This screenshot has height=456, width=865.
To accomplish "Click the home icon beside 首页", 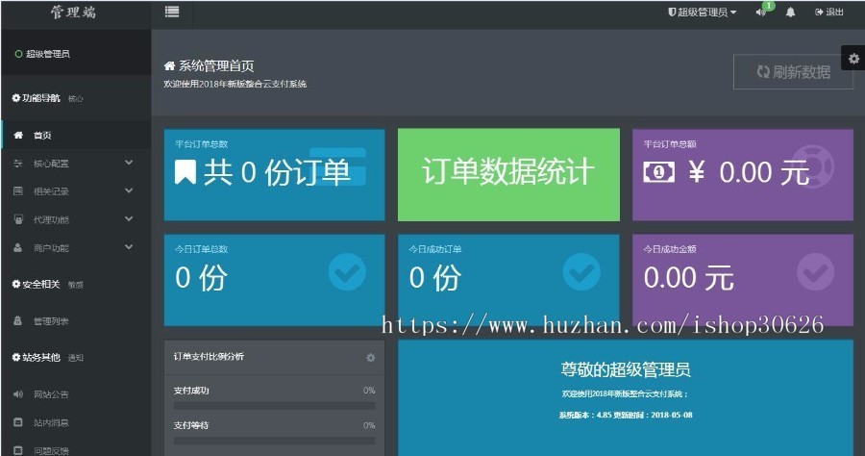I will pyautogui.click(x=18, y=136).
